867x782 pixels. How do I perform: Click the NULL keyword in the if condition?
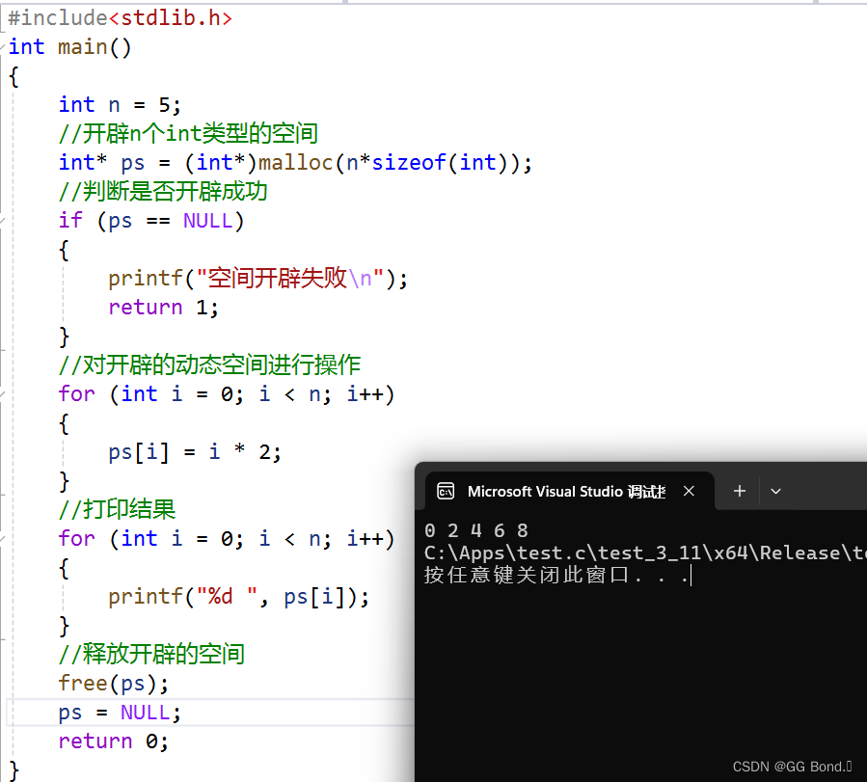coord(208,220)
